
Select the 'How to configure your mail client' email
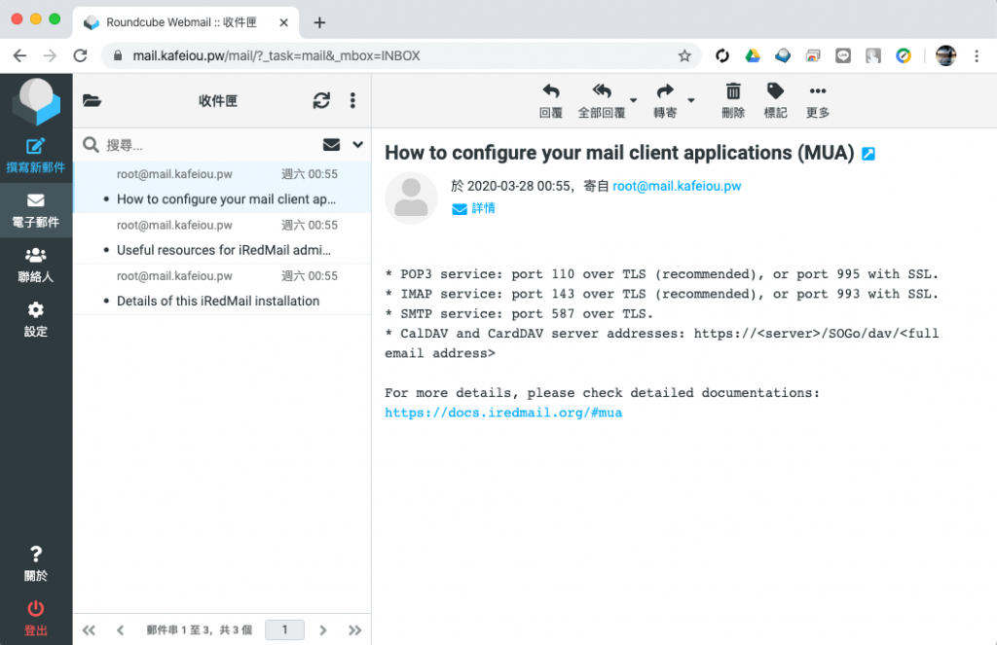point(223,187)
